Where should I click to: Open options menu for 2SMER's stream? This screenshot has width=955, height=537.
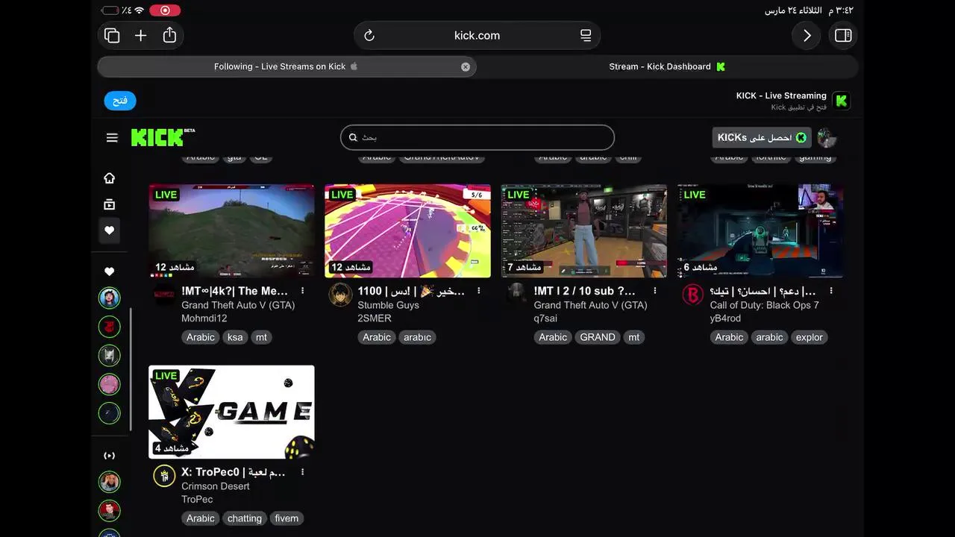[x=478, y=291]
